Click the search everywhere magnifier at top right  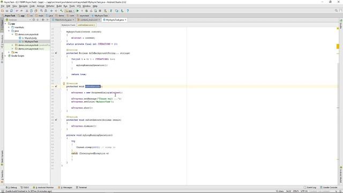336,11
